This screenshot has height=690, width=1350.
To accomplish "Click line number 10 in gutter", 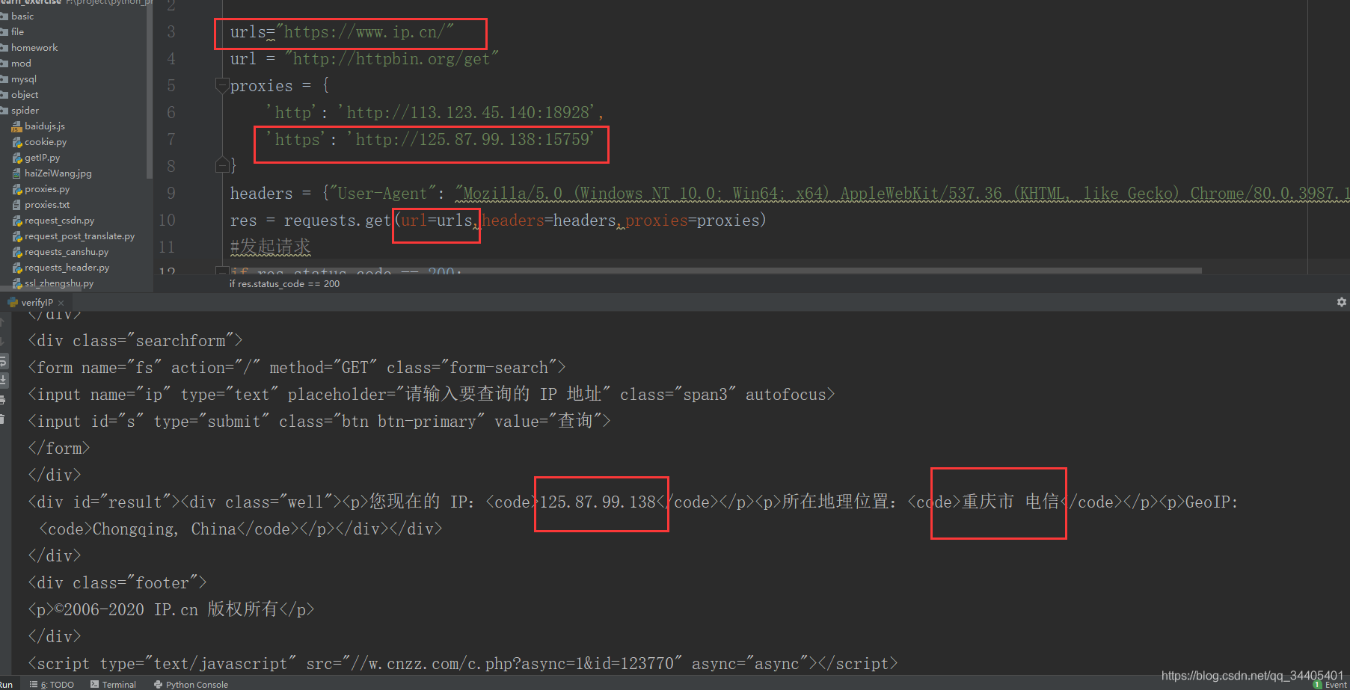I will coord(167,220).
